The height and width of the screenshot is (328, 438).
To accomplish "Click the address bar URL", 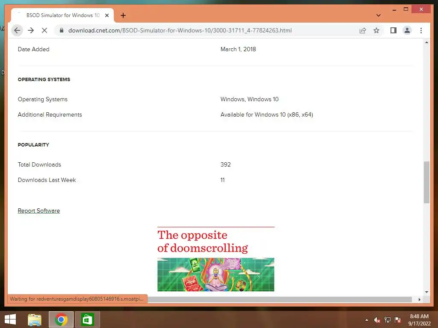I will pos(180,30).
